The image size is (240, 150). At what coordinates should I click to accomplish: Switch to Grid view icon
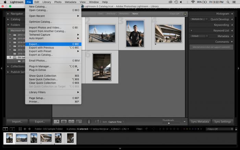[57, 122]
